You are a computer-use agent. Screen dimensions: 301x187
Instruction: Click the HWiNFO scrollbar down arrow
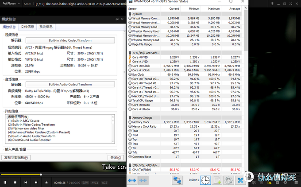pos(246,171)
